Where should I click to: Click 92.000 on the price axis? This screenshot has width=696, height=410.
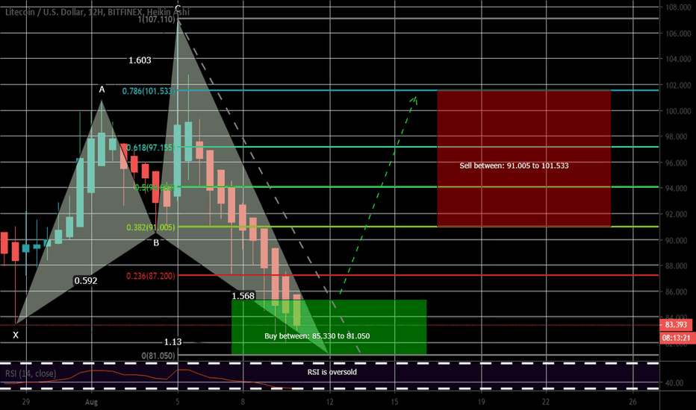(677, 214)
